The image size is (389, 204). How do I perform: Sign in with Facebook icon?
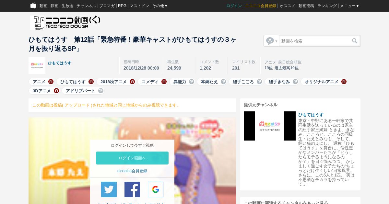(132, 189)
